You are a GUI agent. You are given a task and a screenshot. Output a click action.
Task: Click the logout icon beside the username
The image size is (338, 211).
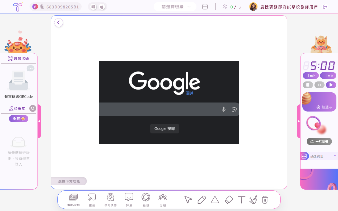[325, 7]
